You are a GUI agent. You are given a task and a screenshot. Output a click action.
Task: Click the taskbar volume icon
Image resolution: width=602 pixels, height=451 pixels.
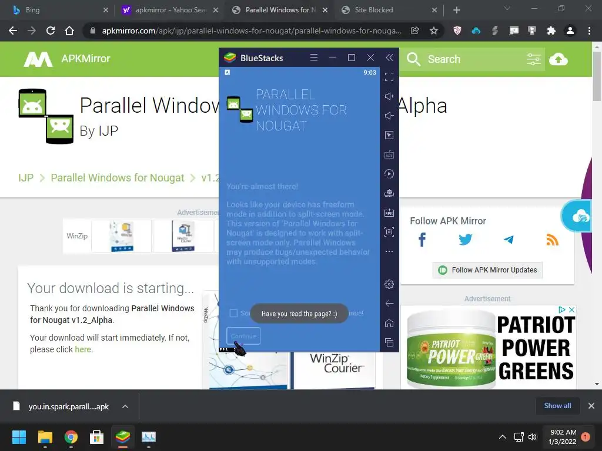(x=533, y=437)
